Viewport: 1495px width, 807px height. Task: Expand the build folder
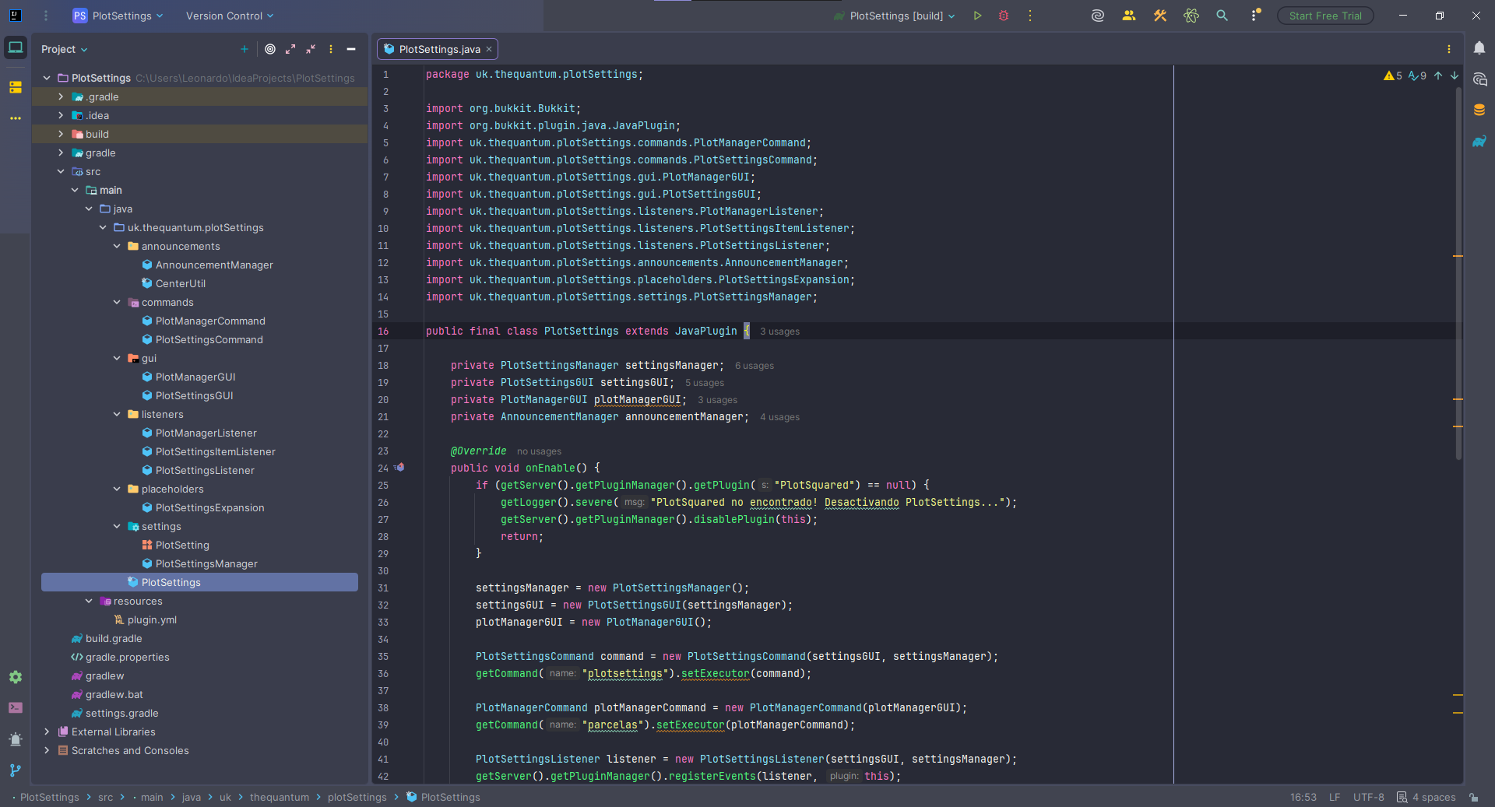[61, 134]
